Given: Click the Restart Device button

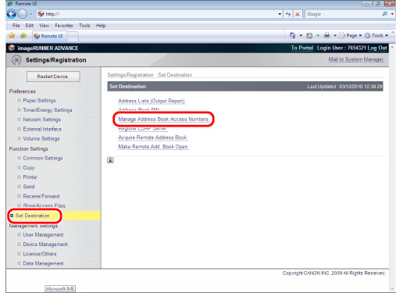Looking at the screenshot, I should 53,77.
